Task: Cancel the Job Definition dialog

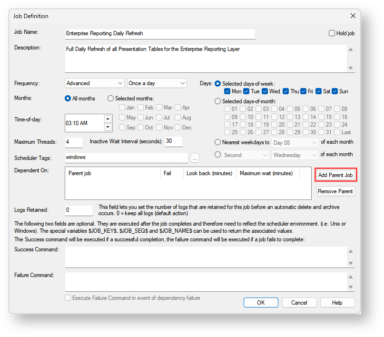Action: (299, 302)
